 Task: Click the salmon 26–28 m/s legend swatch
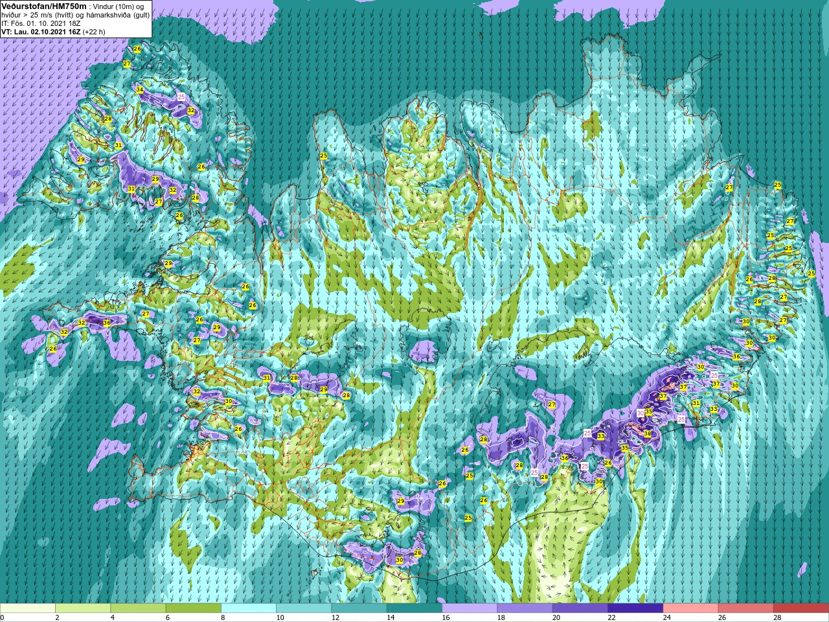(746, 608)
